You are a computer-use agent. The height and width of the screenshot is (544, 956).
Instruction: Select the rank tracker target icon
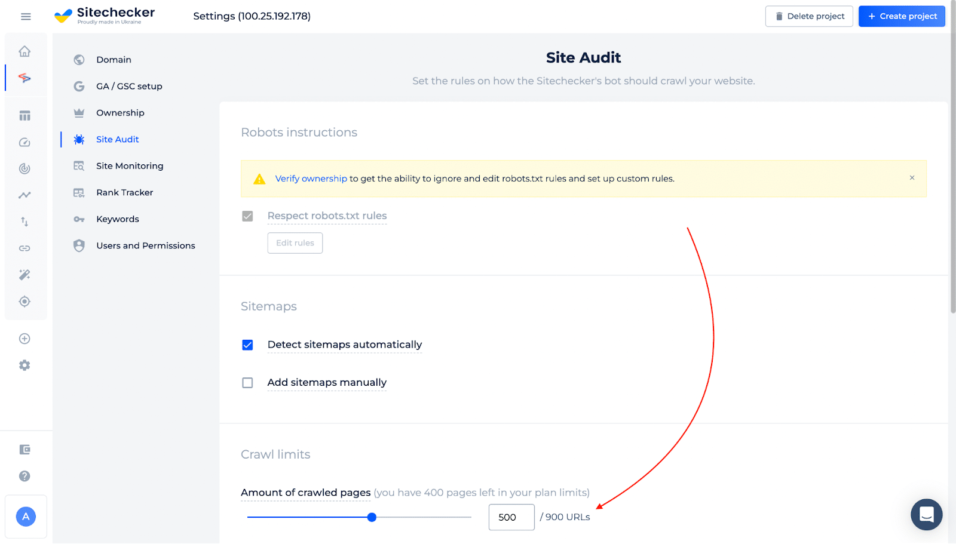[25, 302]
